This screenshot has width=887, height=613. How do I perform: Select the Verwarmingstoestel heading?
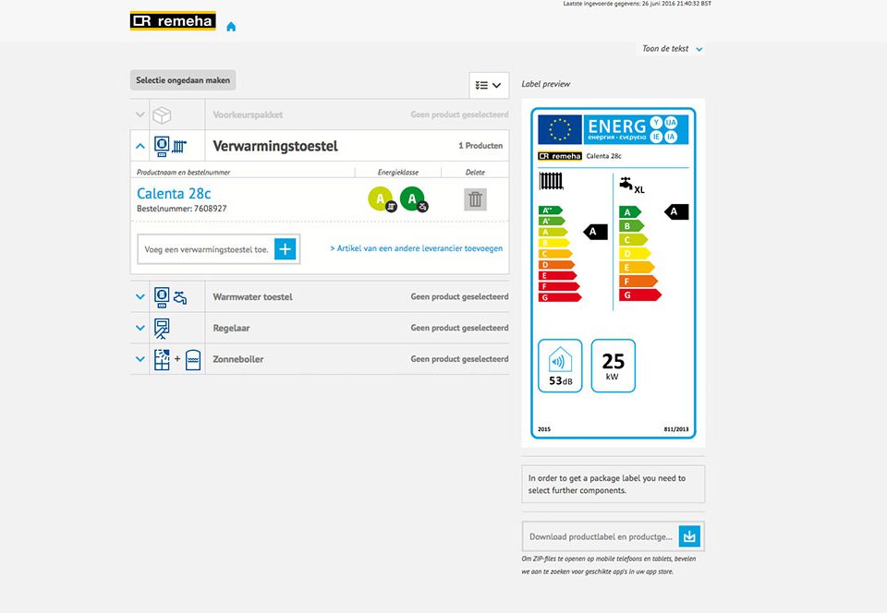coord(275,146)
